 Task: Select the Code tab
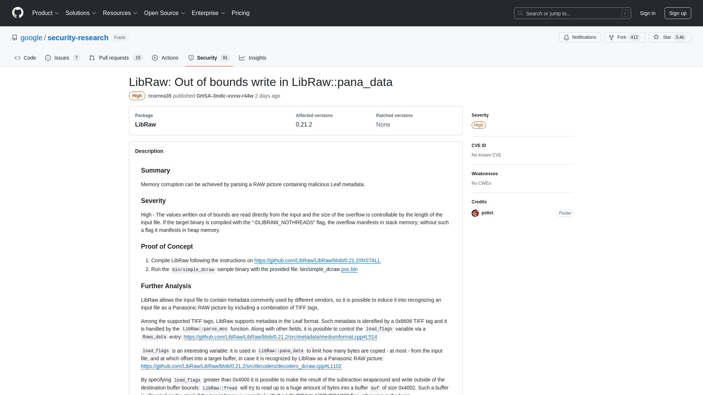tap(25, 58)
